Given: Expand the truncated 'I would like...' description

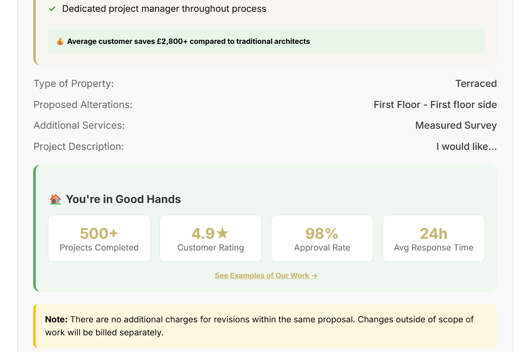Looking at the screenshot, I should [466, 147].
